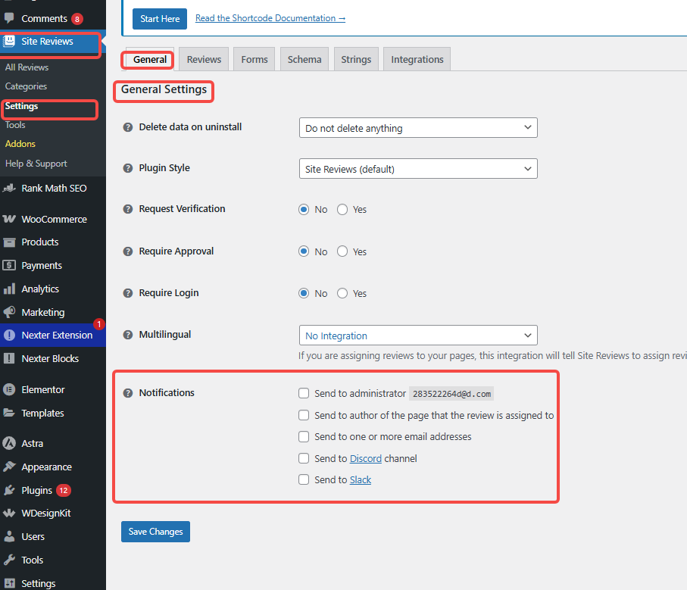The image size is (687, 590).
Task: Click the Astra theme icon
Action: [10, 443]
